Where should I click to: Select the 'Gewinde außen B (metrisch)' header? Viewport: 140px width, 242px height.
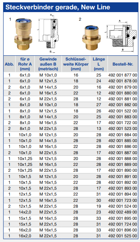tap(48, 64)
